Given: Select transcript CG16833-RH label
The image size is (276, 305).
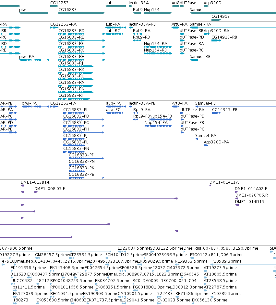Looking at the screenshot, I should tap(71, 56).
